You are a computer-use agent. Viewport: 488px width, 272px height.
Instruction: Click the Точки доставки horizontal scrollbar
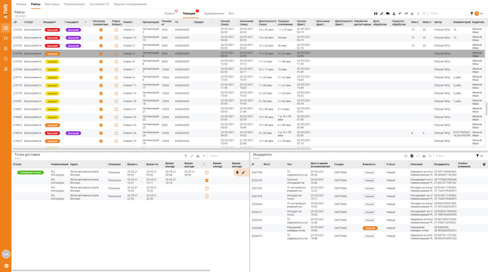111,270
